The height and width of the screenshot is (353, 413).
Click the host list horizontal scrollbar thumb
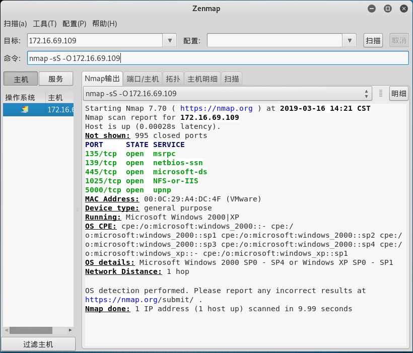point(31,330)
